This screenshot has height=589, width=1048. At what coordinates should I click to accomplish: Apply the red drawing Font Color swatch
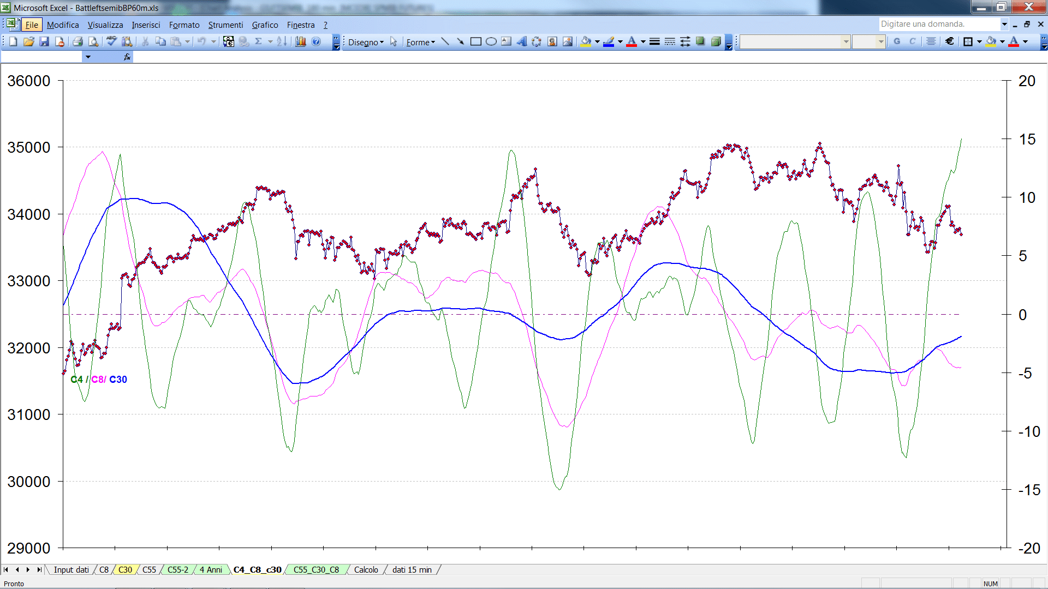[632, 41]
